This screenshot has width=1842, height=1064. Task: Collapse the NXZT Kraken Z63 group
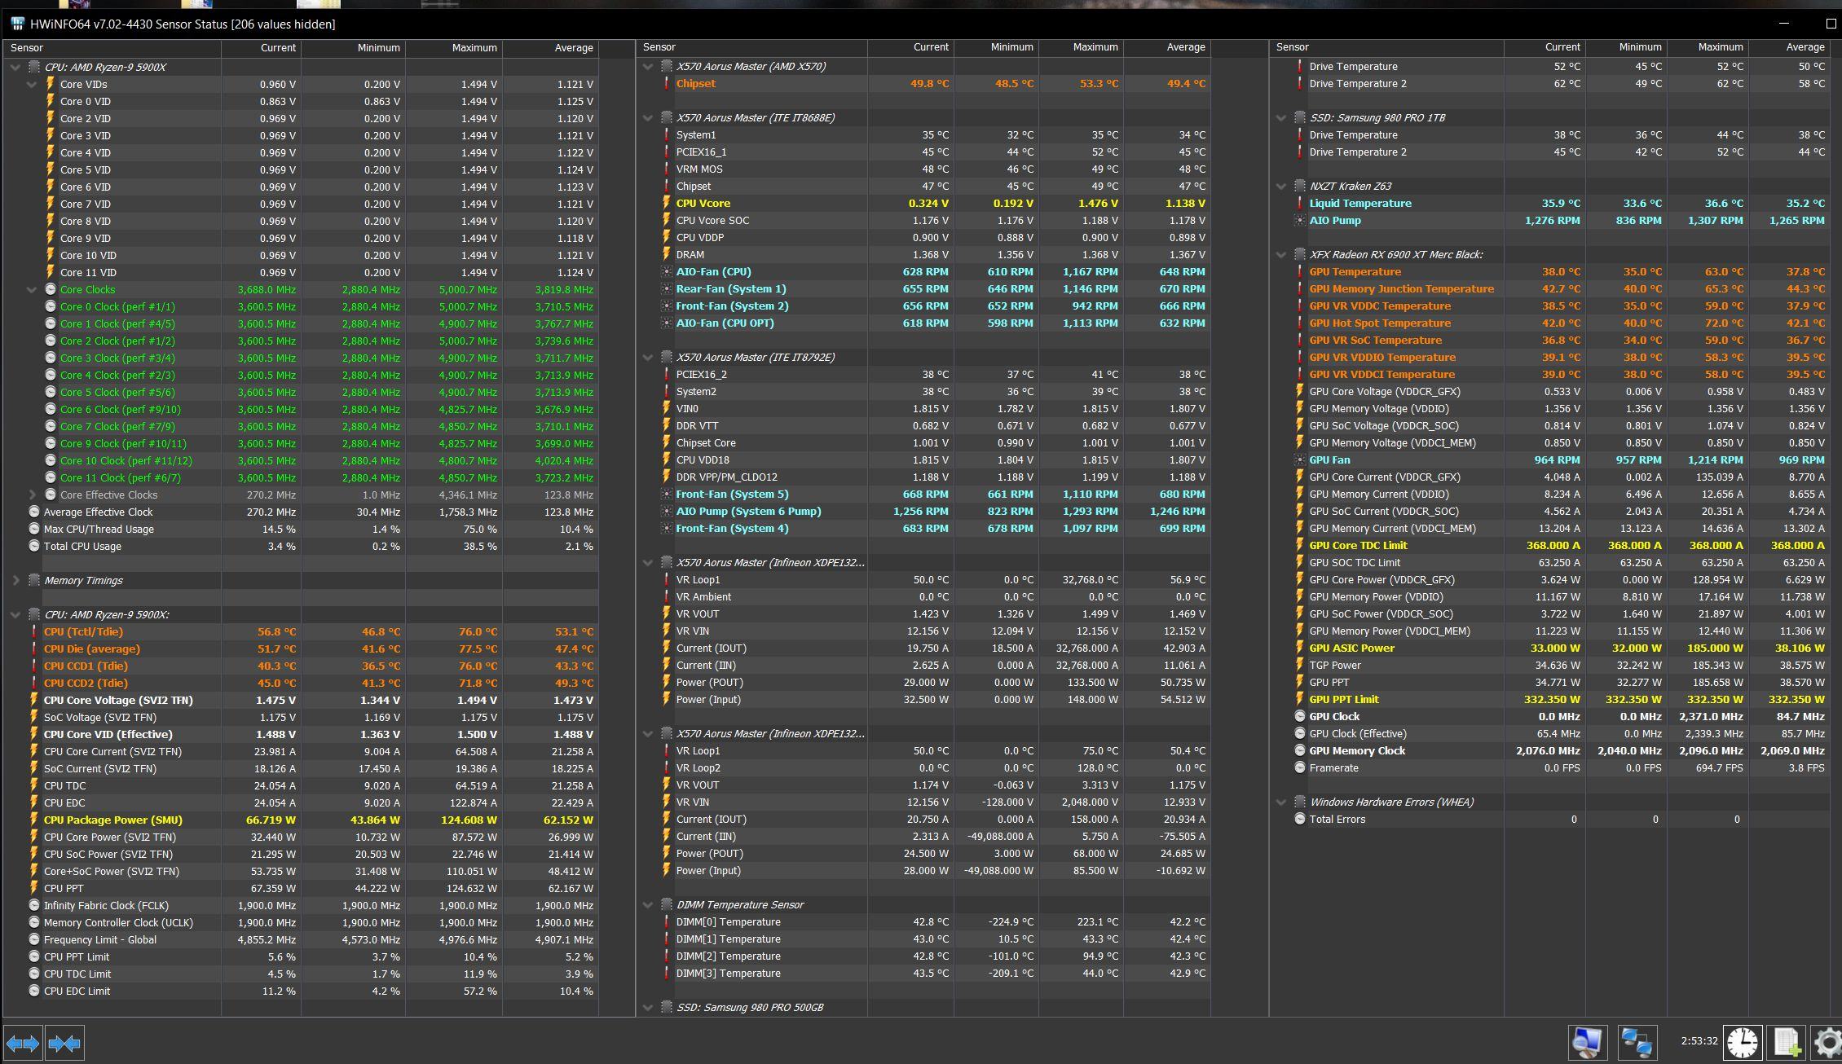pyautogui.click(x=1281, y=186)
